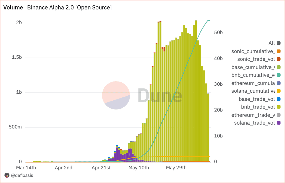Click the sonic_trade_vol legend label
The height and width of the screenshot is (183, 285).
click(x=256, y=59)
